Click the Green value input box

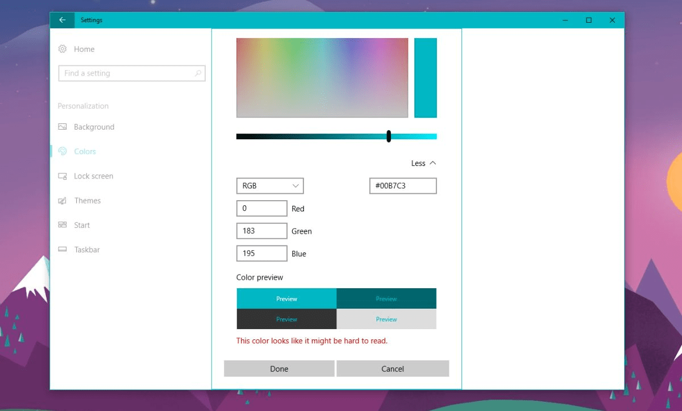tap(261, 230)
